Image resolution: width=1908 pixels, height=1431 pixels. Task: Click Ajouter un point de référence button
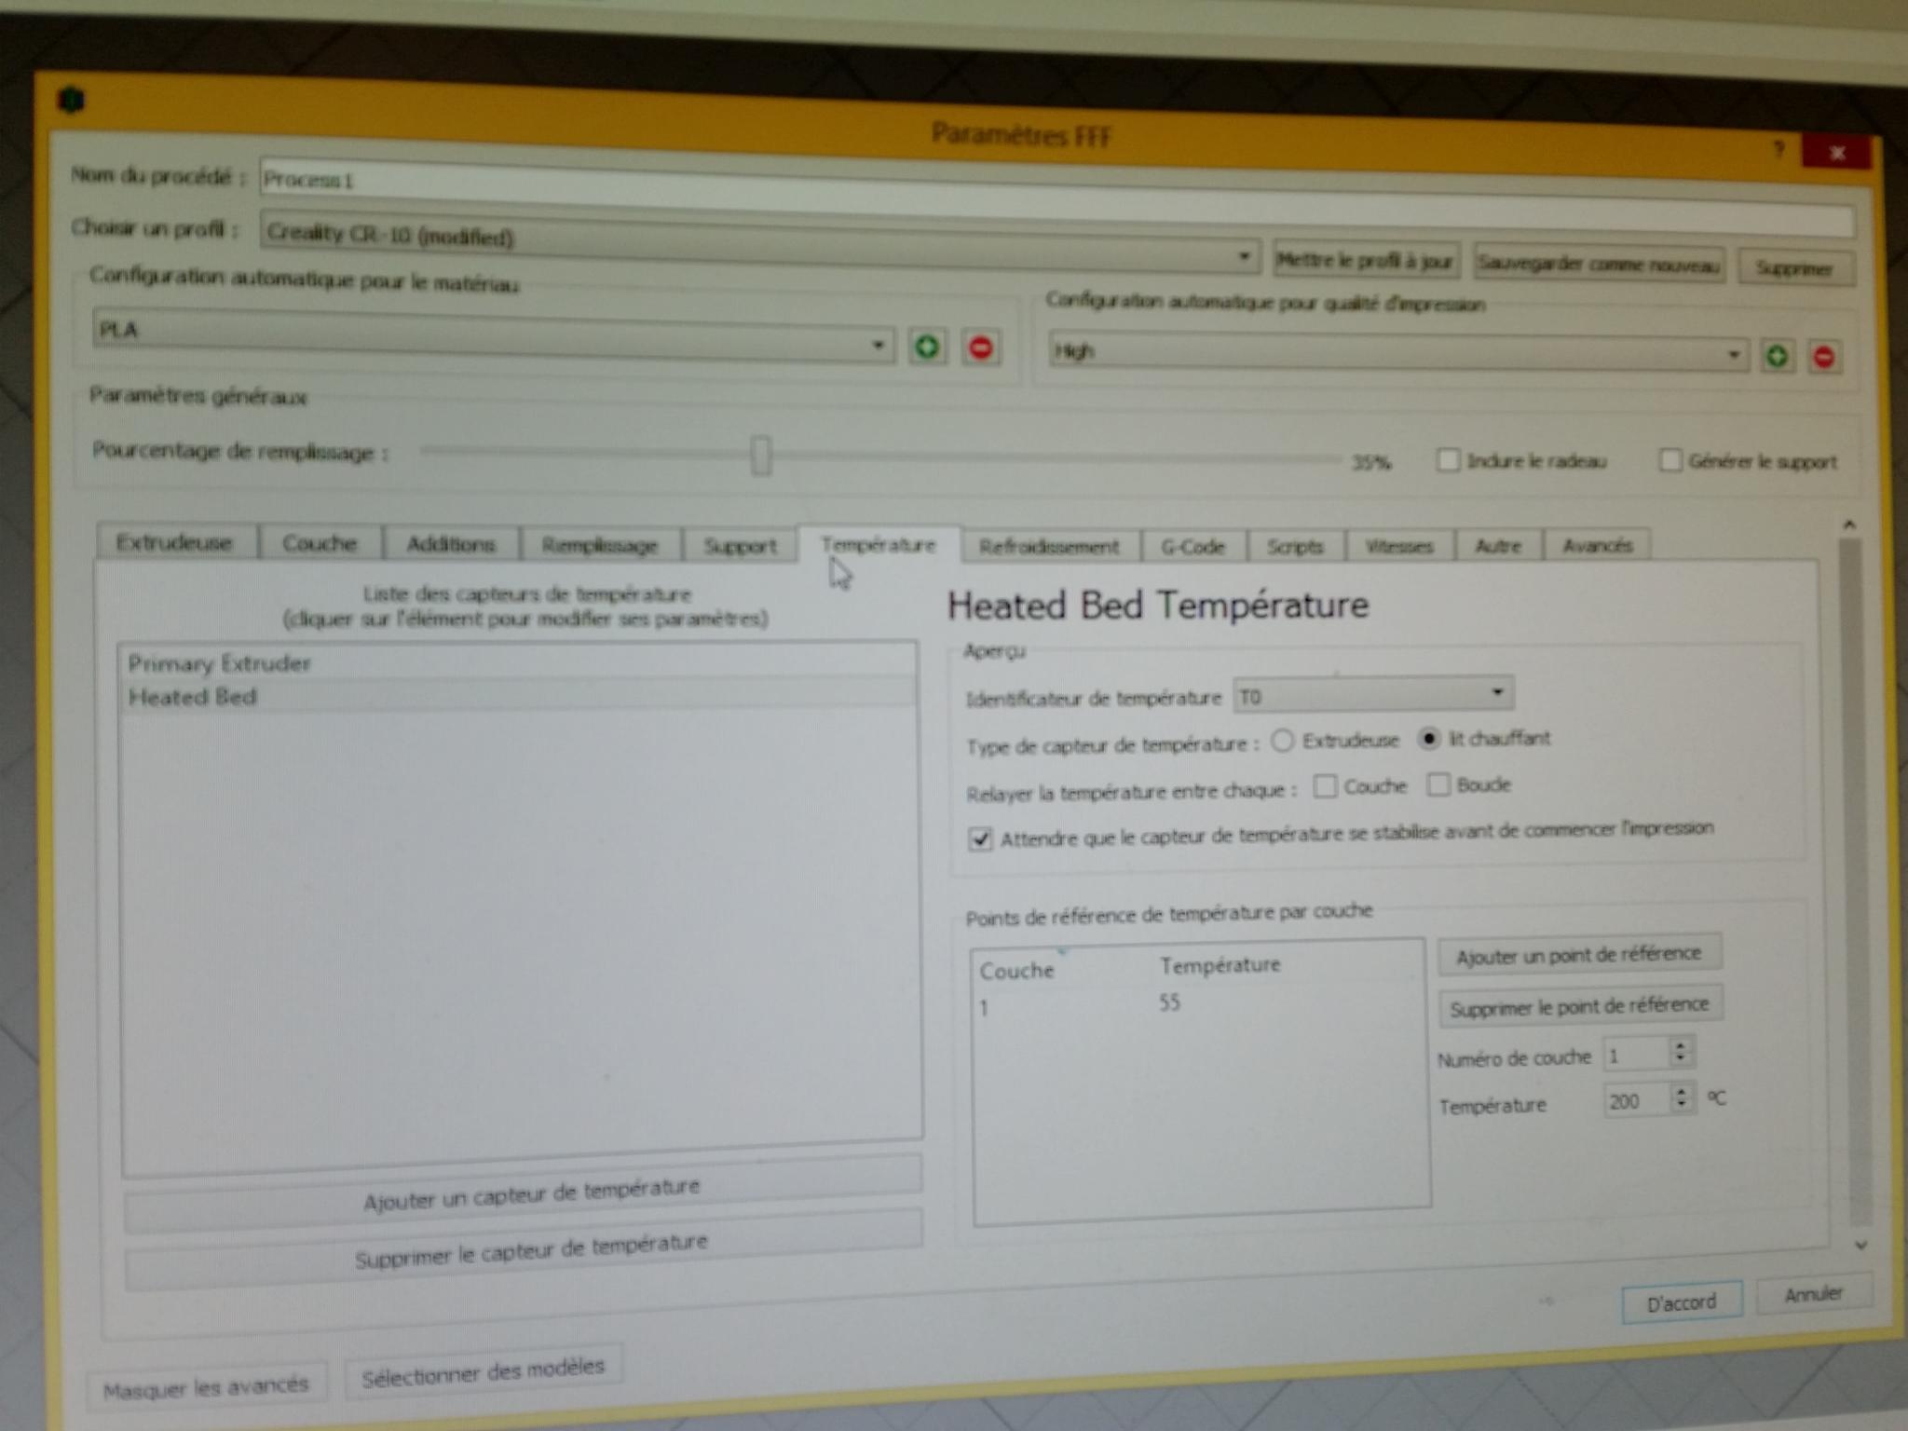pyautogui.click(x=1578, y=955)
